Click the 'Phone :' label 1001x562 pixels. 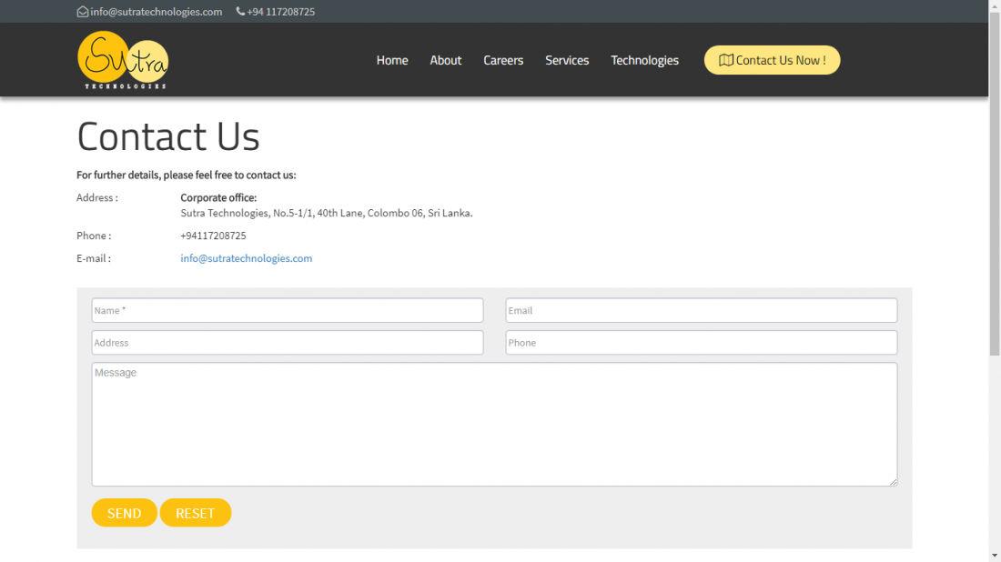(x=94, y=236)
